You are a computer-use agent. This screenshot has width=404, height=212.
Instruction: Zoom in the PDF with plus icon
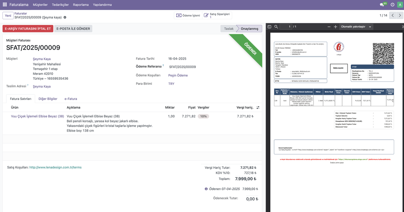click(336, 27)
